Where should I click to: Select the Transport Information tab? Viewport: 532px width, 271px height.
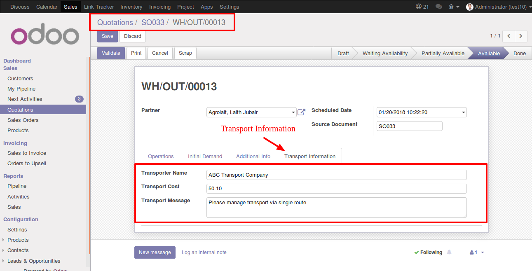pyautogui.click(x=310, y=156)
